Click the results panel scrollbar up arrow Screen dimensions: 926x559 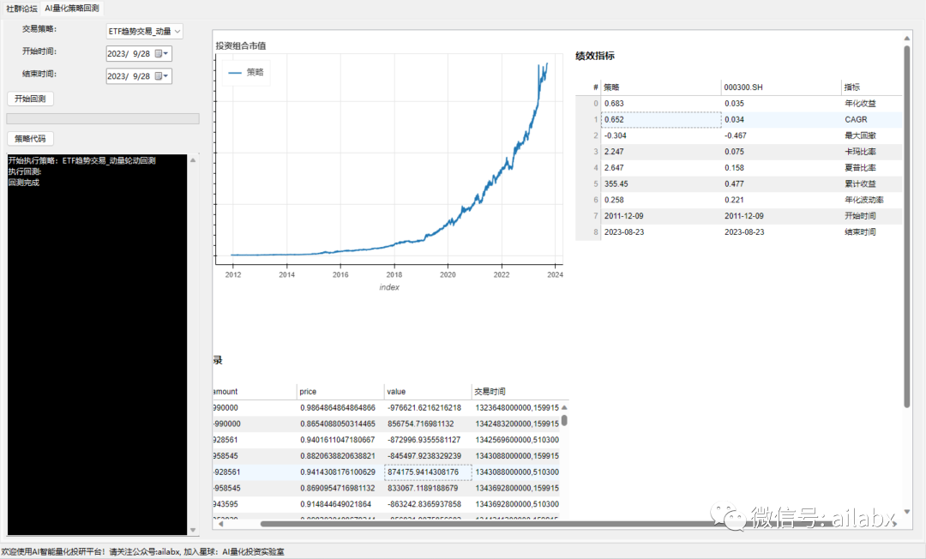tap(907, 39)
